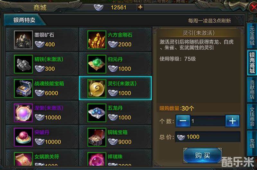Select the 灵引(未激活) item row
This screenshot has width=257, height=170.
tap(115, 88)
